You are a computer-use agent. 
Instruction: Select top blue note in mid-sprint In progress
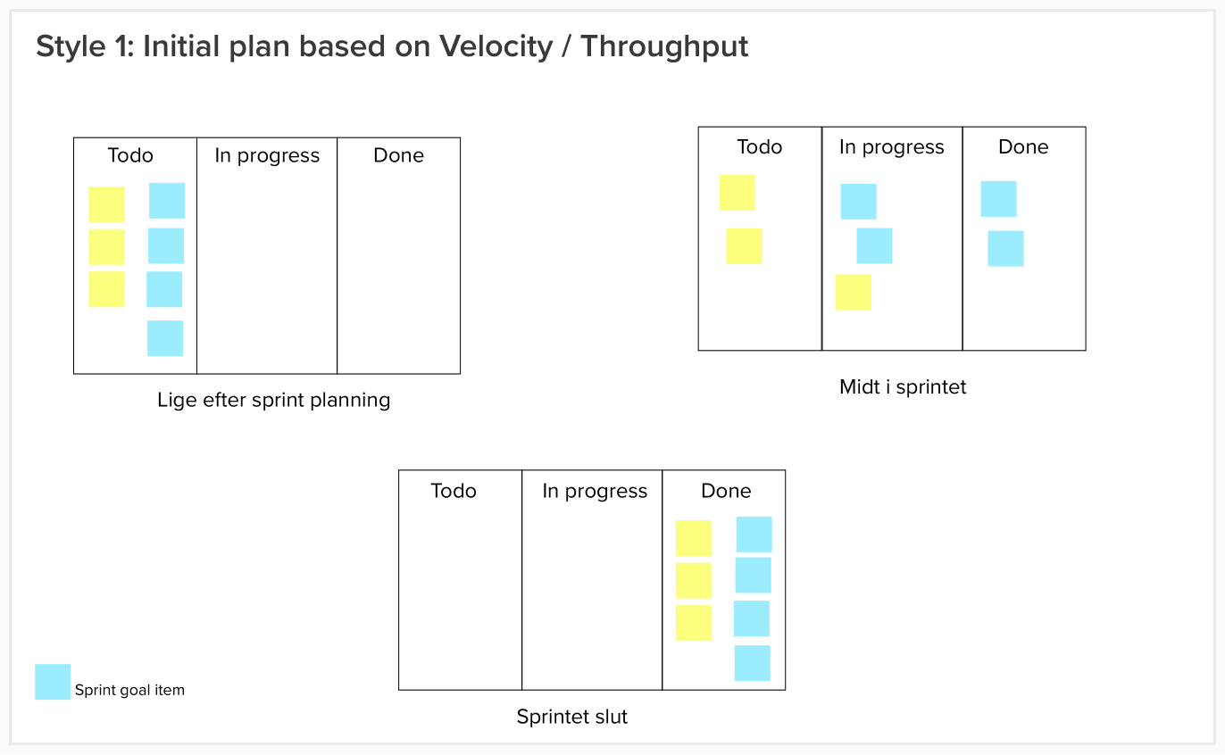(x=859, y=202)
